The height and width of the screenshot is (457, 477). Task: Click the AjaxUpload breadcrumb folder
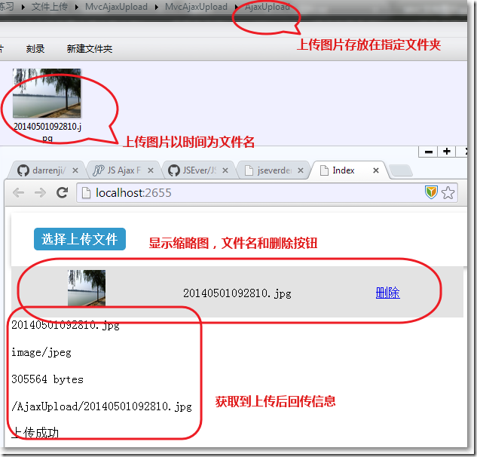point(267,7)
